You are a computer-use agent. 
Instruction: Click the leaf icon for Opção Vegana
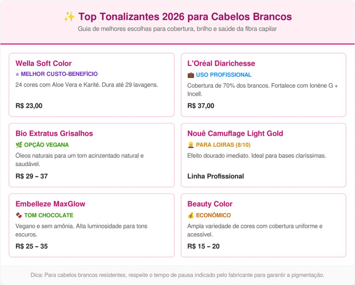click(x=19, y=145)
